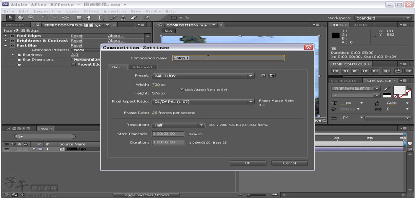Select the Zoom magnifier tool
Screen dimensions: 415x198
pyautogui.click(x=31, y=18)
